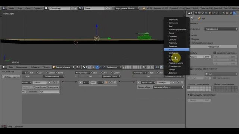Click add new scene plus icon
This screenshot has height=134, width=239.
coord(106,8)
